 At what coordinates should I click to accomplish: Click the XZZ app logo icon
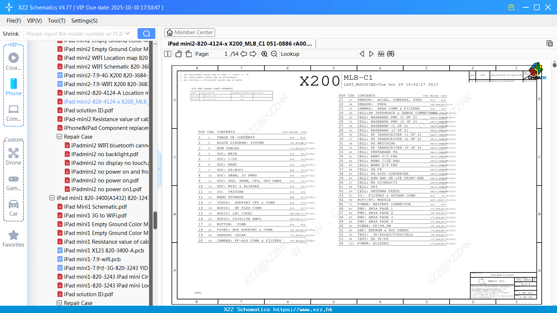point(9,7)
